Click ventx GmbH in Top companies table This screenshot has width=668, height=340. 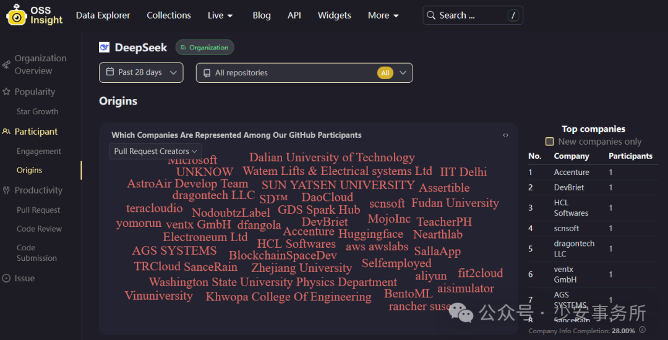coord(565,274)
